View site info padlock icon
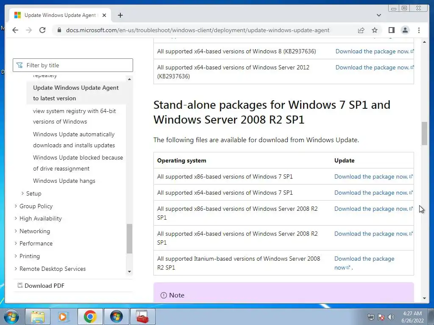This screenshot has width=434, height=325. click(x=59, y=30)
